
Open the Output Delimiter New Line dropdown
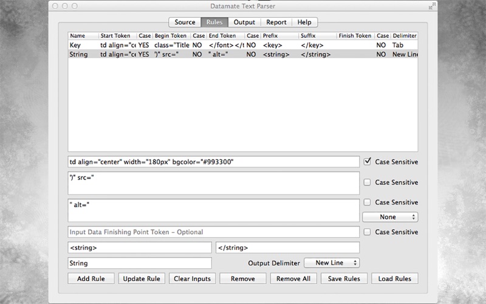[332, 263]
